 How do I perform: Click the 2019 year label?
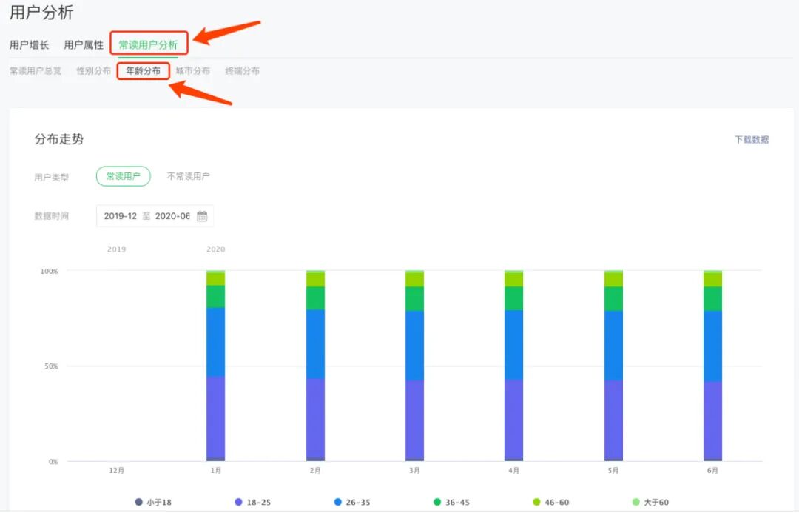coord(117,249)
